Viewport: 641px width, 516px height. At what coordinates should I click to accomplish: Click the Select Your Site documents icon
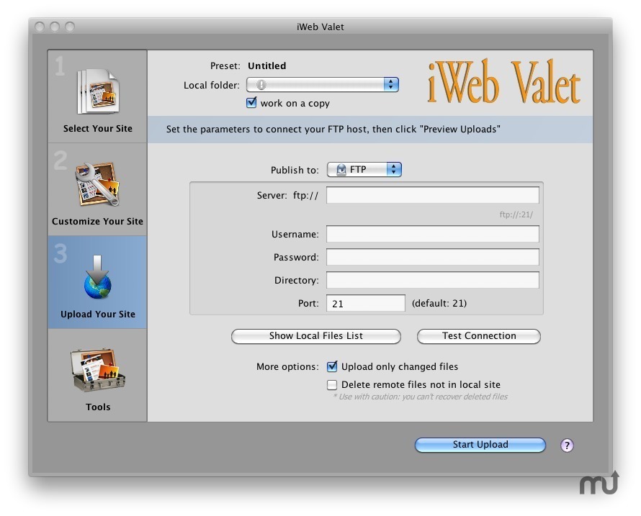(97, 90)
